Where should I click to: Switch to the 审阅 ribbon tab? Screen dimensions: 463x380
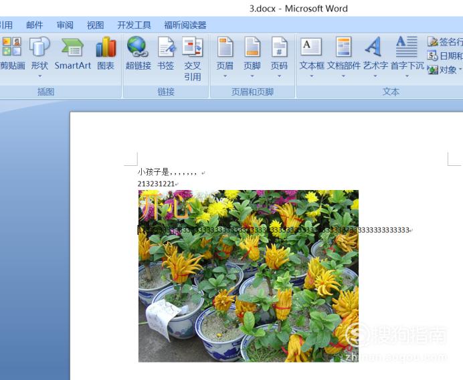point(65,25)
